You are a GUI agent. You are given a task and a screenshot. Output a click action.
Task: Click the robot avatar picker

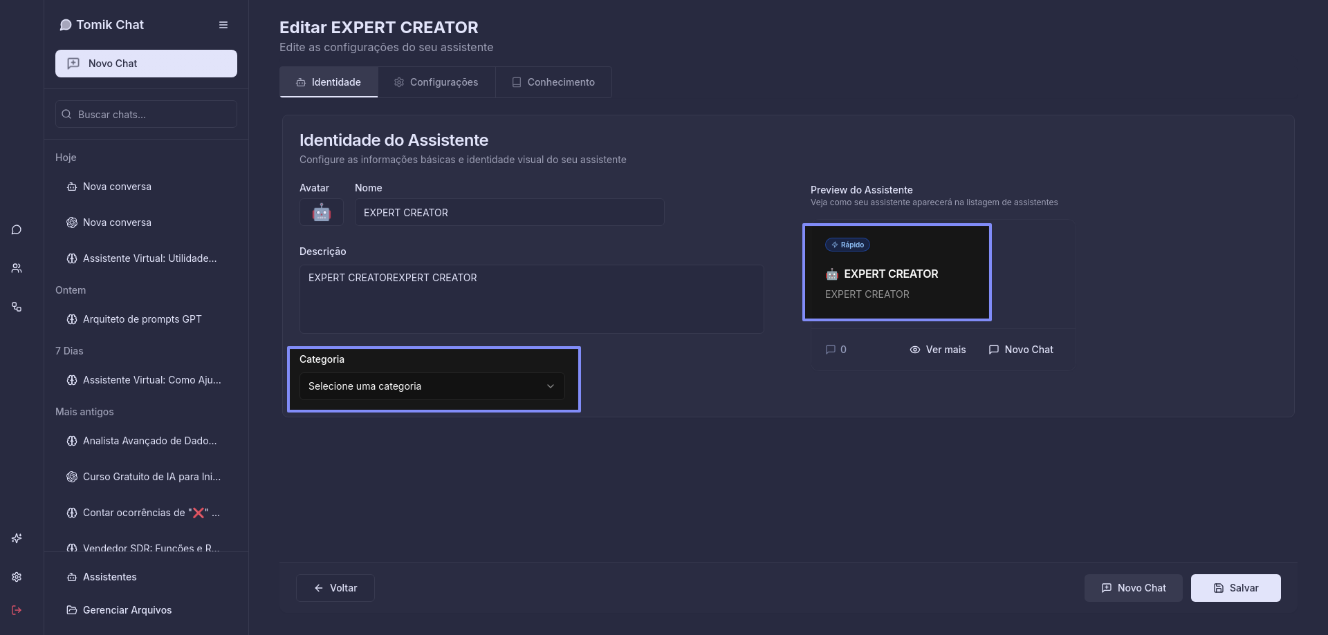pyautogui.click(x=321, y=212)
